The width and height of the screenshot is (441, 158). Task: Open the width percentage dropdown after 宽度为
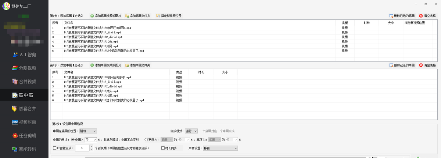click(x=184, y=139)
